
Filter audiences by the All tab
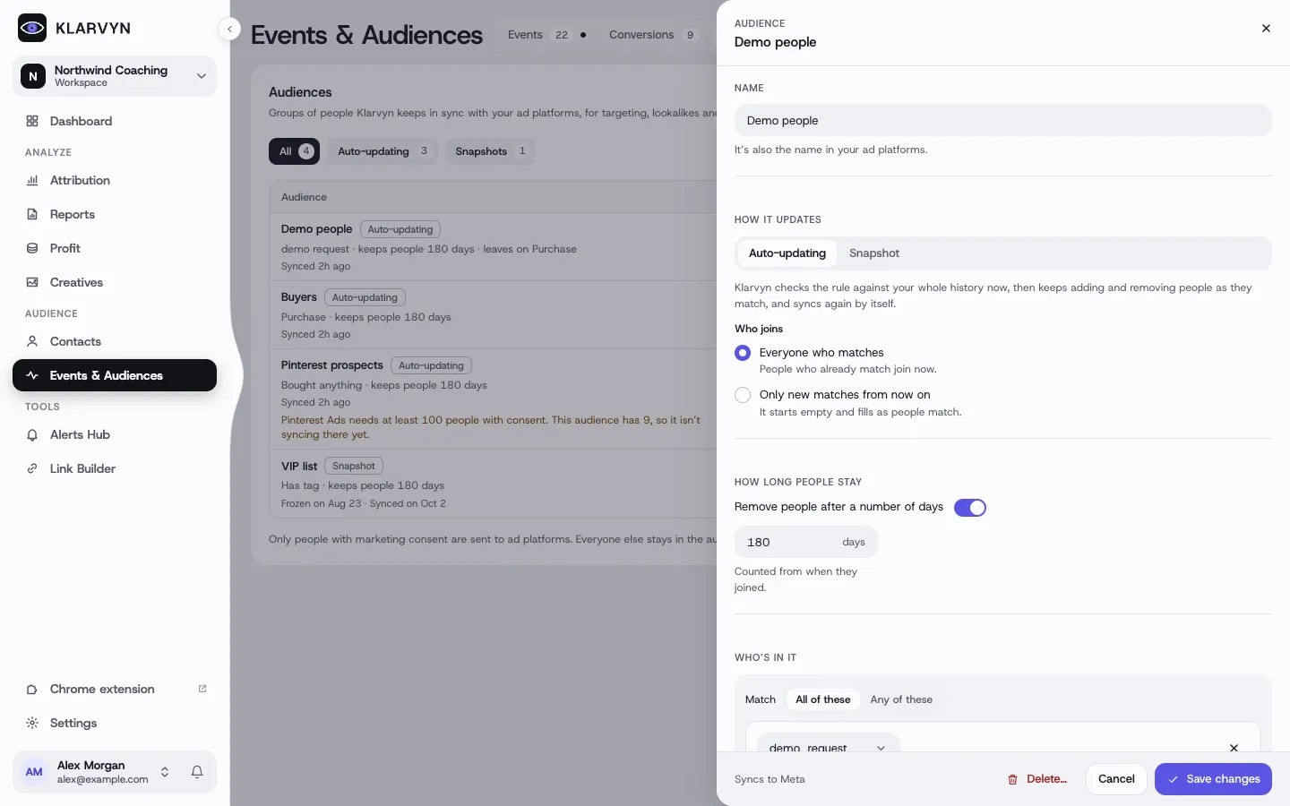click(294, 151)
